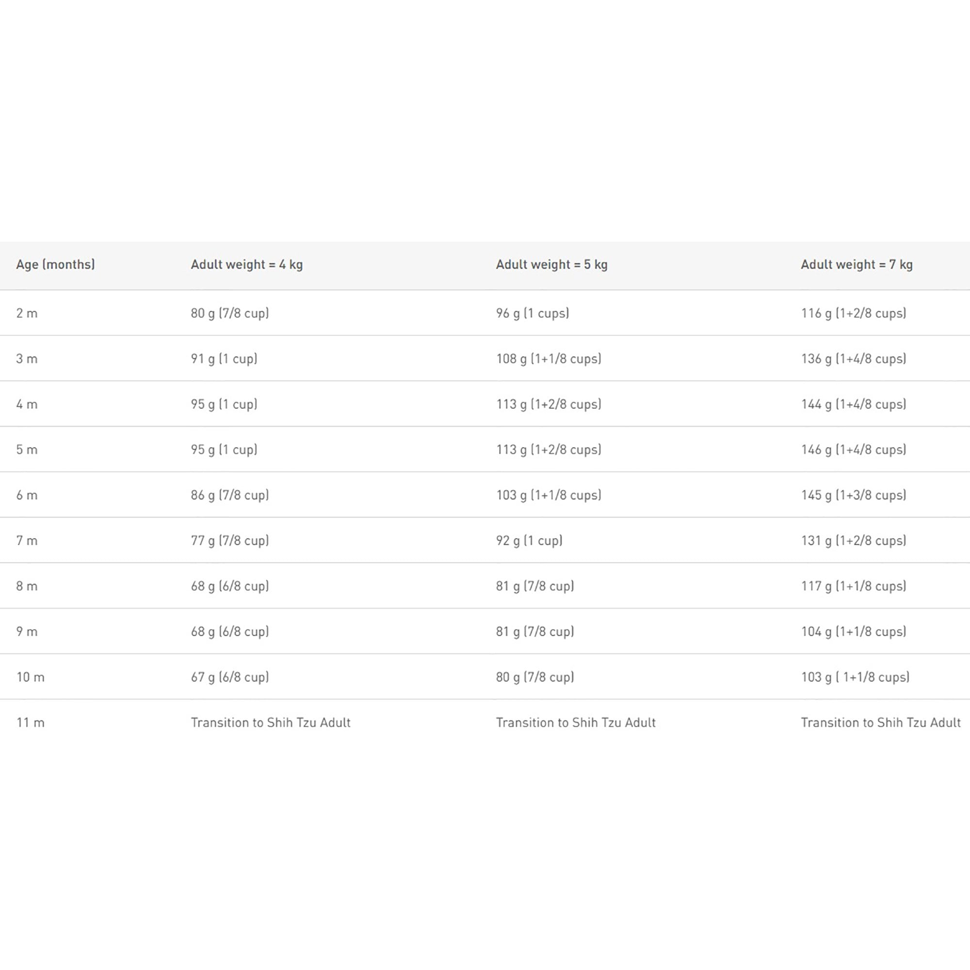Click the 'Adult weight = 4 kg' header

[x=246, y=265]
